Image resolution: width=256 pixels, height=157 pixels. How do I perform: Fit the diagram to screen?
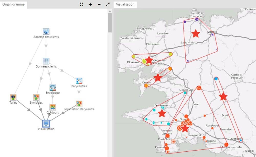pyautogui.click(x=81, y=4)
